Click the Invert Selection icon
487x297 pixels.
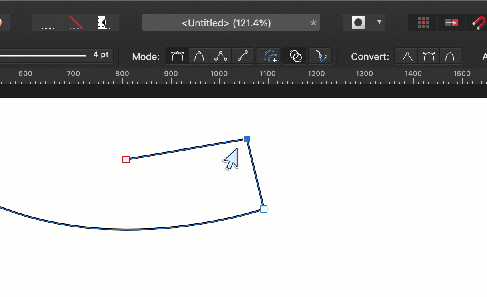104,23
